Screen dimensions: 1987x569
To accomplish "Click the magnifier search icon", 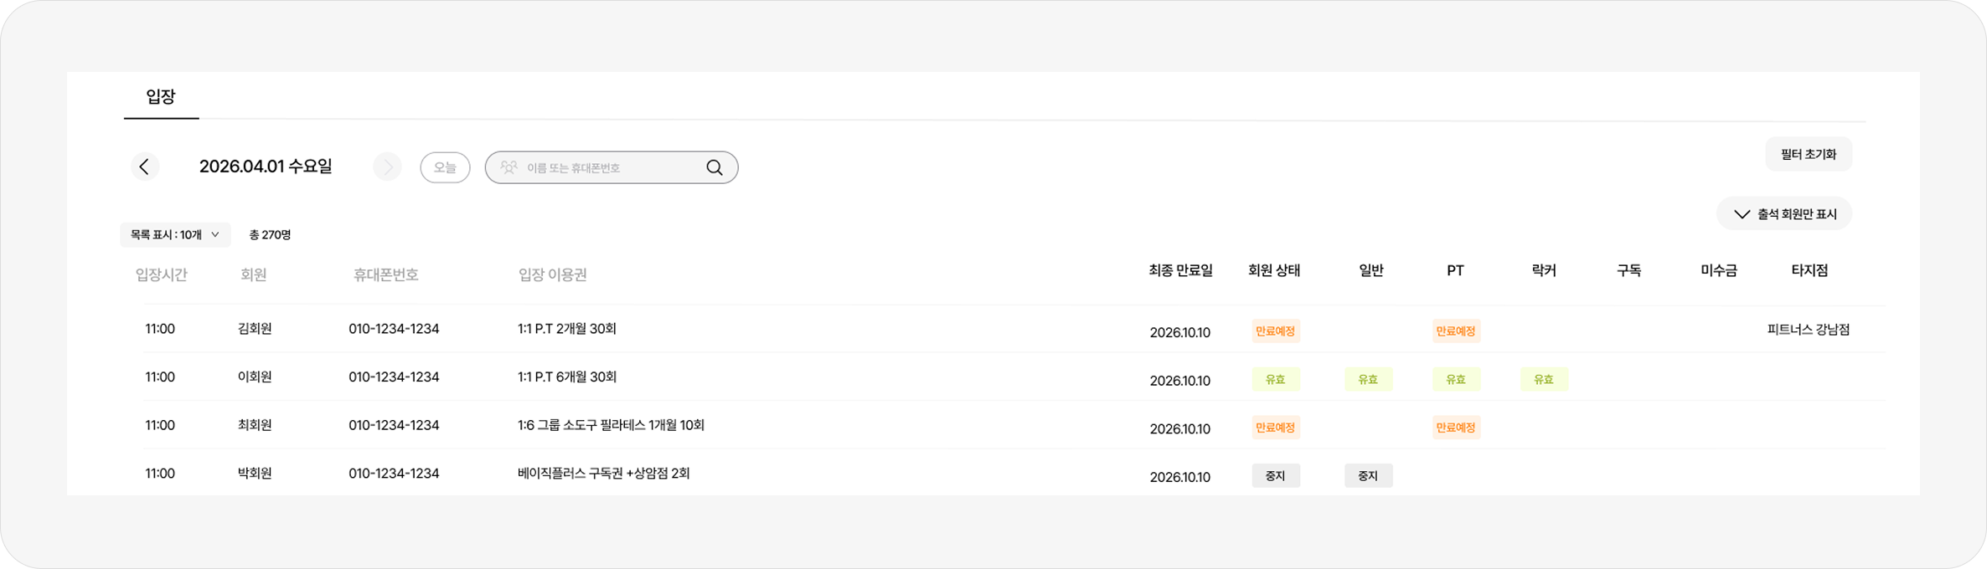I will pos(714,167).
